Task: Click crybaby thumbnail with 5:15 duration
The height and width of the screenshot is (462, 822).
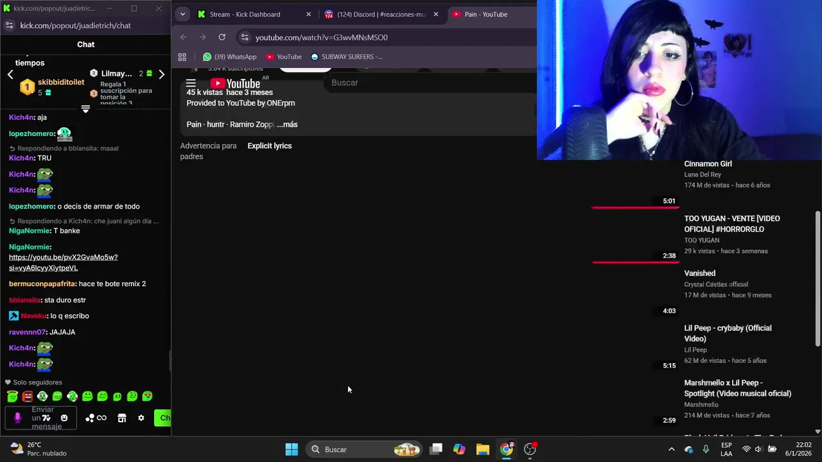Action: 635,347
